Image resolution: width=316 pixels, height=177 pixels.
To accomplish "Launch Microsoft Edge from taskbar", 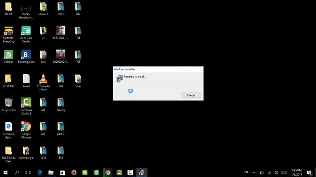I will pos(40,173).
